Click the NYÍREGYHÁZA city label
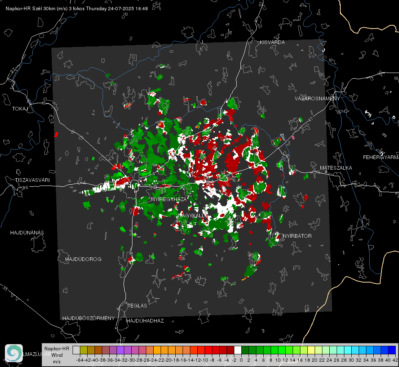 [x=169, y=199]
